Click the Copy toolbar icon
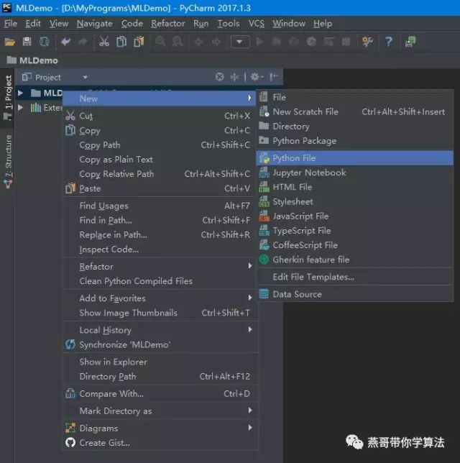Viewport: 460px width, 463px height. tap(121, 42)
